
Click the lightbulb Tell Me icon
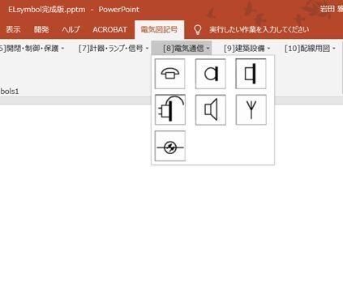[198, 30]
